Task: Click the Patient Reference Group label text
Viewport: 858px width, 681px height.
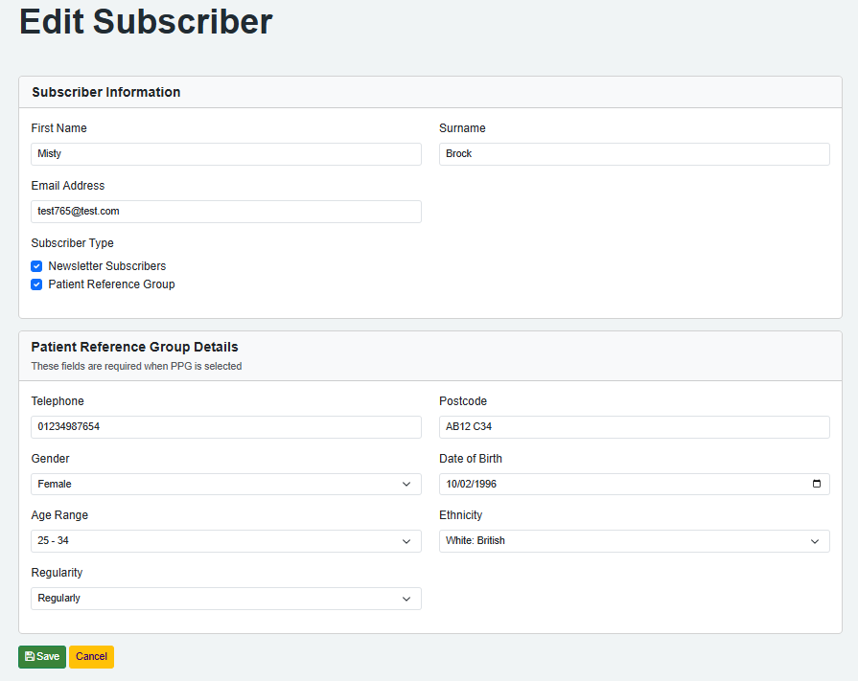Action: 111,284
